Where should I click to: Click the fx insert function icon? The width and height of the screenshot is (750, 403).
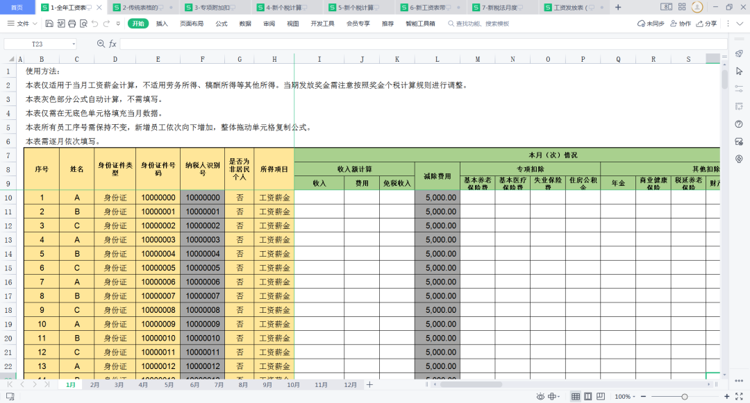point(112,44)
